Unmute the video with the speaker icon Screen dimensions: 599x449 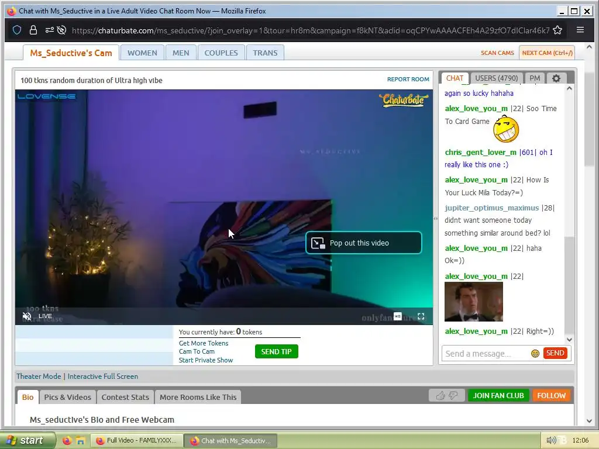[27, 316]
